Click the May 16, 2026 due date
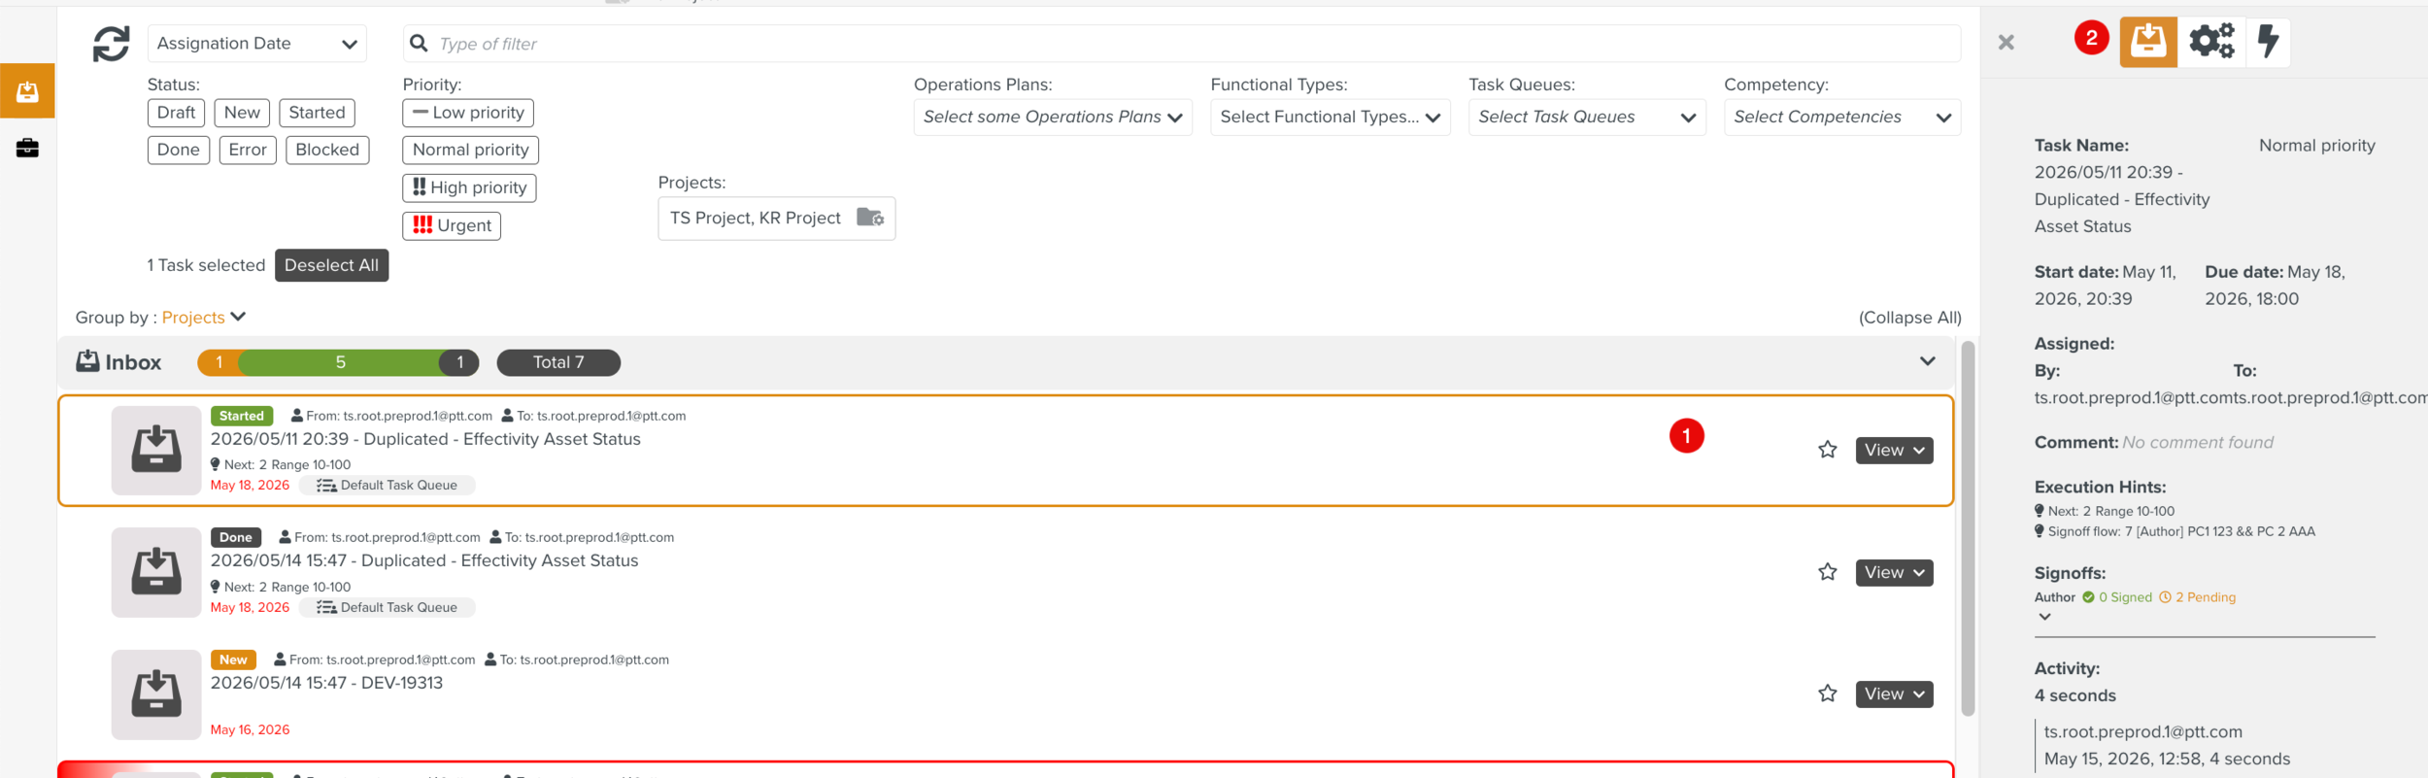The image size is (2428, 778). pos(250,729)
